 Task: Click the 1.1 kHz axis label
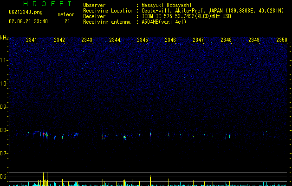coord(4,60)
